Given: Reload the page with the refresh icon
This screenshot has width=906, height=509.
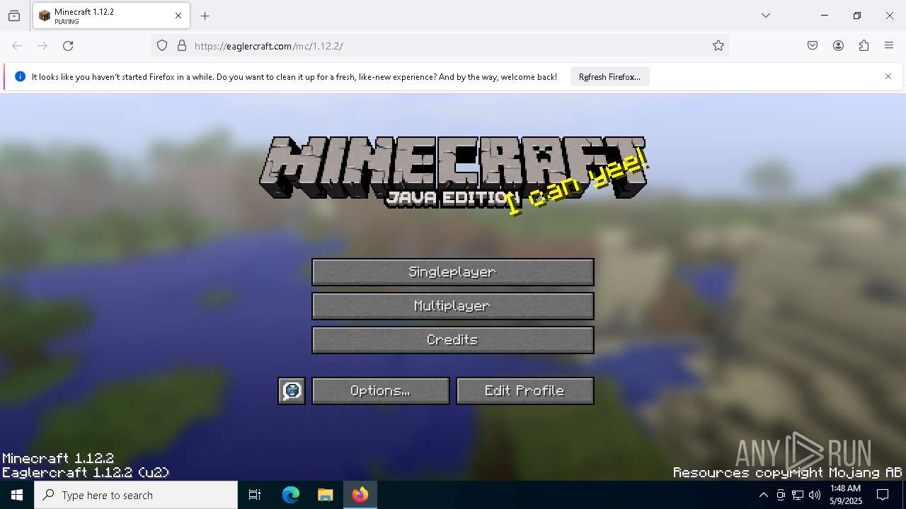Looking at the screenshot, I should point(68,46).
